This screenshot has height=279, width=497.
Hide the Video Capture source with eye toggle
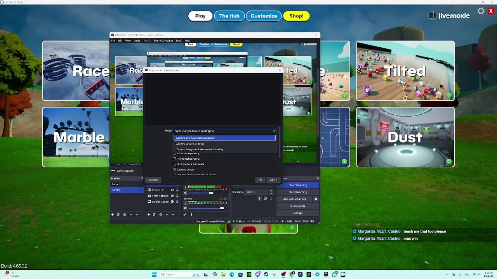[172, 196]
